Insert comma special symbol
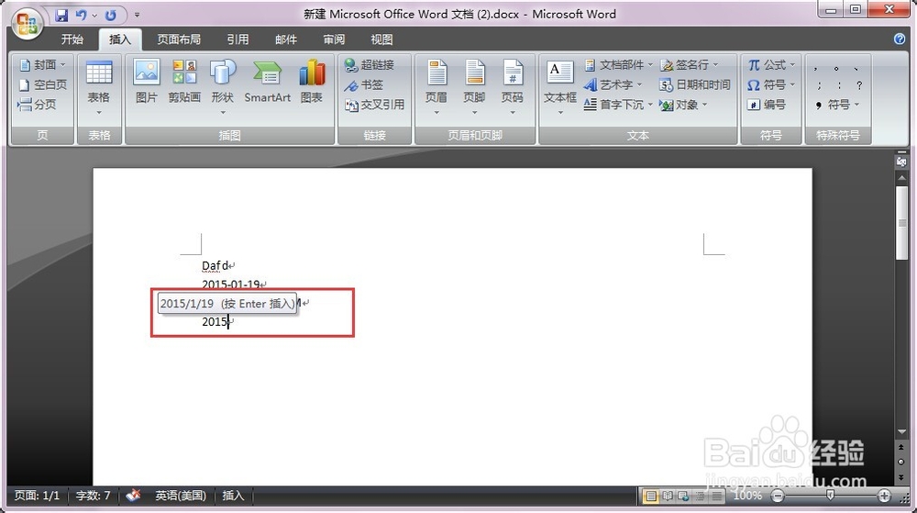The width and height of the screenshot is (917, 513). click(x=815, y=69)
